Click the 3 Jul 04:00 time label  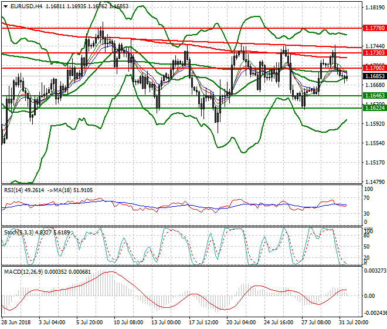(x=52, y=323)
